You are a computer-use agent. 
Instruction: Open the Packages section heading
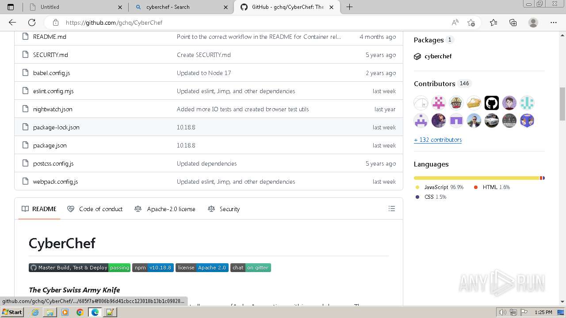[428, 40]
